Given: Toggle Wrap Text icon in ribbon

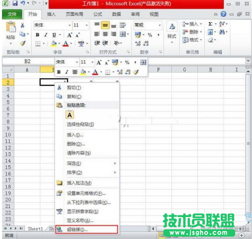Looking at the screenshot, I should point(122,25).
